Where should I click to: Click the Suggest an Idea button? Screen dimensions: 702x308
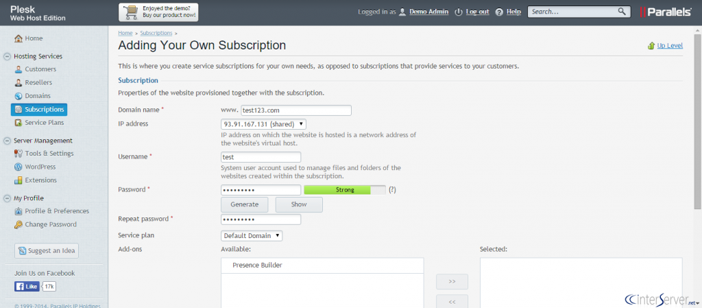point(47,251)
